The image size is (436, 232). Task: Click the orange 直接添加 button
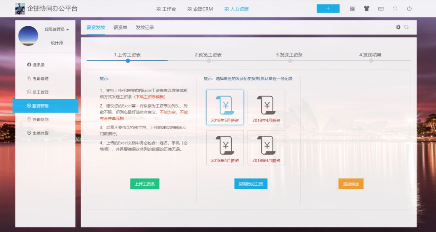point(351,184)
